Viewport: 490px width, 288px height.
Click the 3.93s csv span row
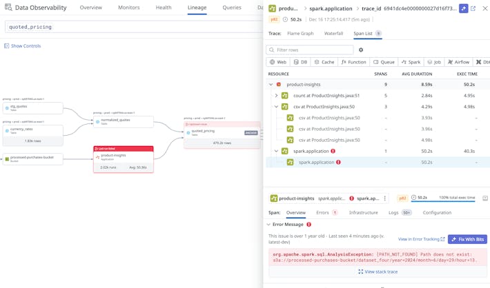(x=378, y=118)
